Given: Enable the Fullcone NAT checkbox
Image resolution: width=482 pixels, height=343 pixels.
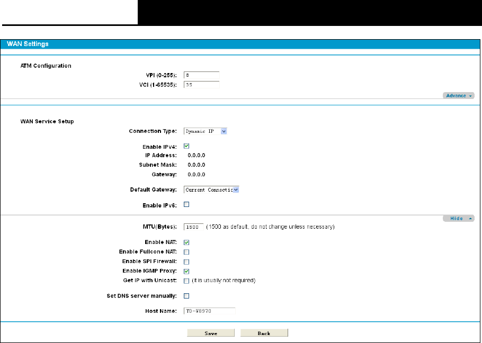Looking at the screenshot, I should (x=186, y=252).
